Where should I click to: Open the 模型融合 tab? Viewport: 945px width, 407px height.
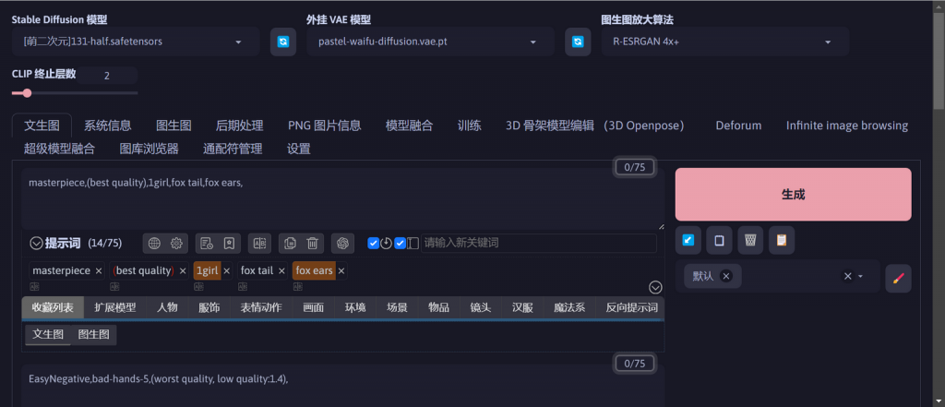(409, 126)
